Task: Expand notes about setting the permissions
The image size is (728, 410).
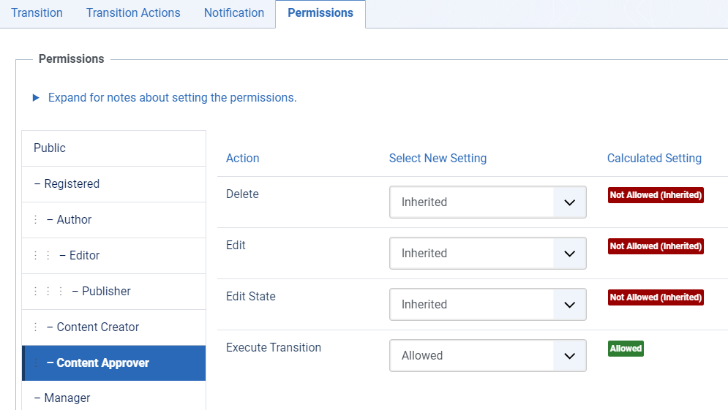Action: pyautogui.click(x=172, y=97)
